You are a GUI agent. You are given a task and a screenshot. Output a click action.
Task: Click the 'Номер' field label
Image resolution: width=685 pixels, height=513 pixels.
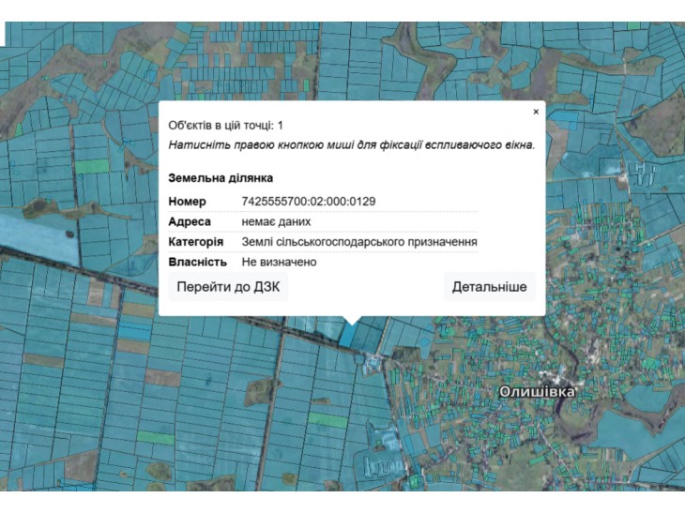tap(187, 202)
